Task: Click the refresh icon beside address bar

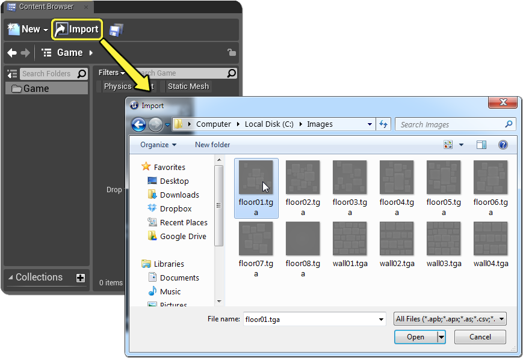Action: click(383, 124)
